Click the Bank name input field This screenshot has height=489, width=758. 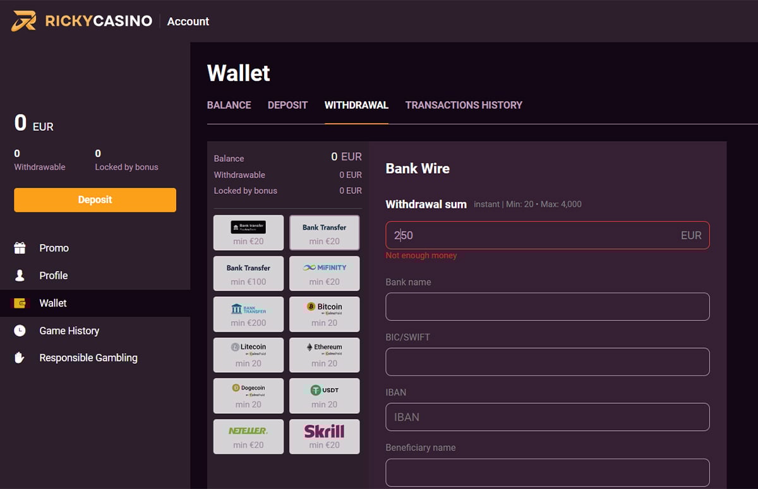(x=548, y=306)
